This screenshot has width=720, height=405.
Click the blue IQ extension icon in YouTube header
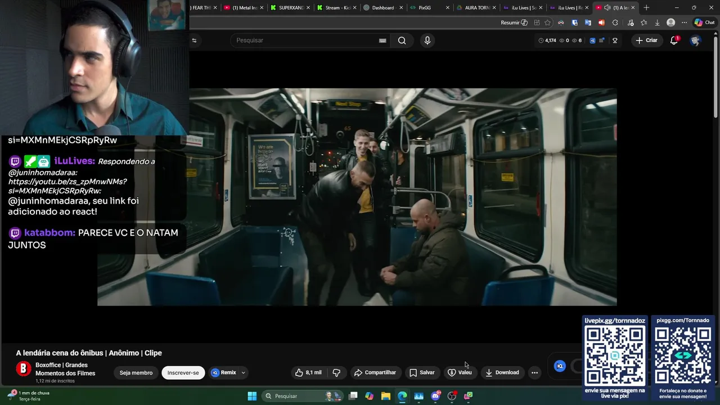(x=592, y=40)
